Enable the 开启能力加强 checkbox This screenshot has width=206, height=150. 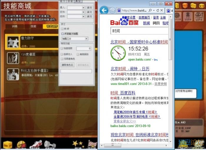[63, 34]
